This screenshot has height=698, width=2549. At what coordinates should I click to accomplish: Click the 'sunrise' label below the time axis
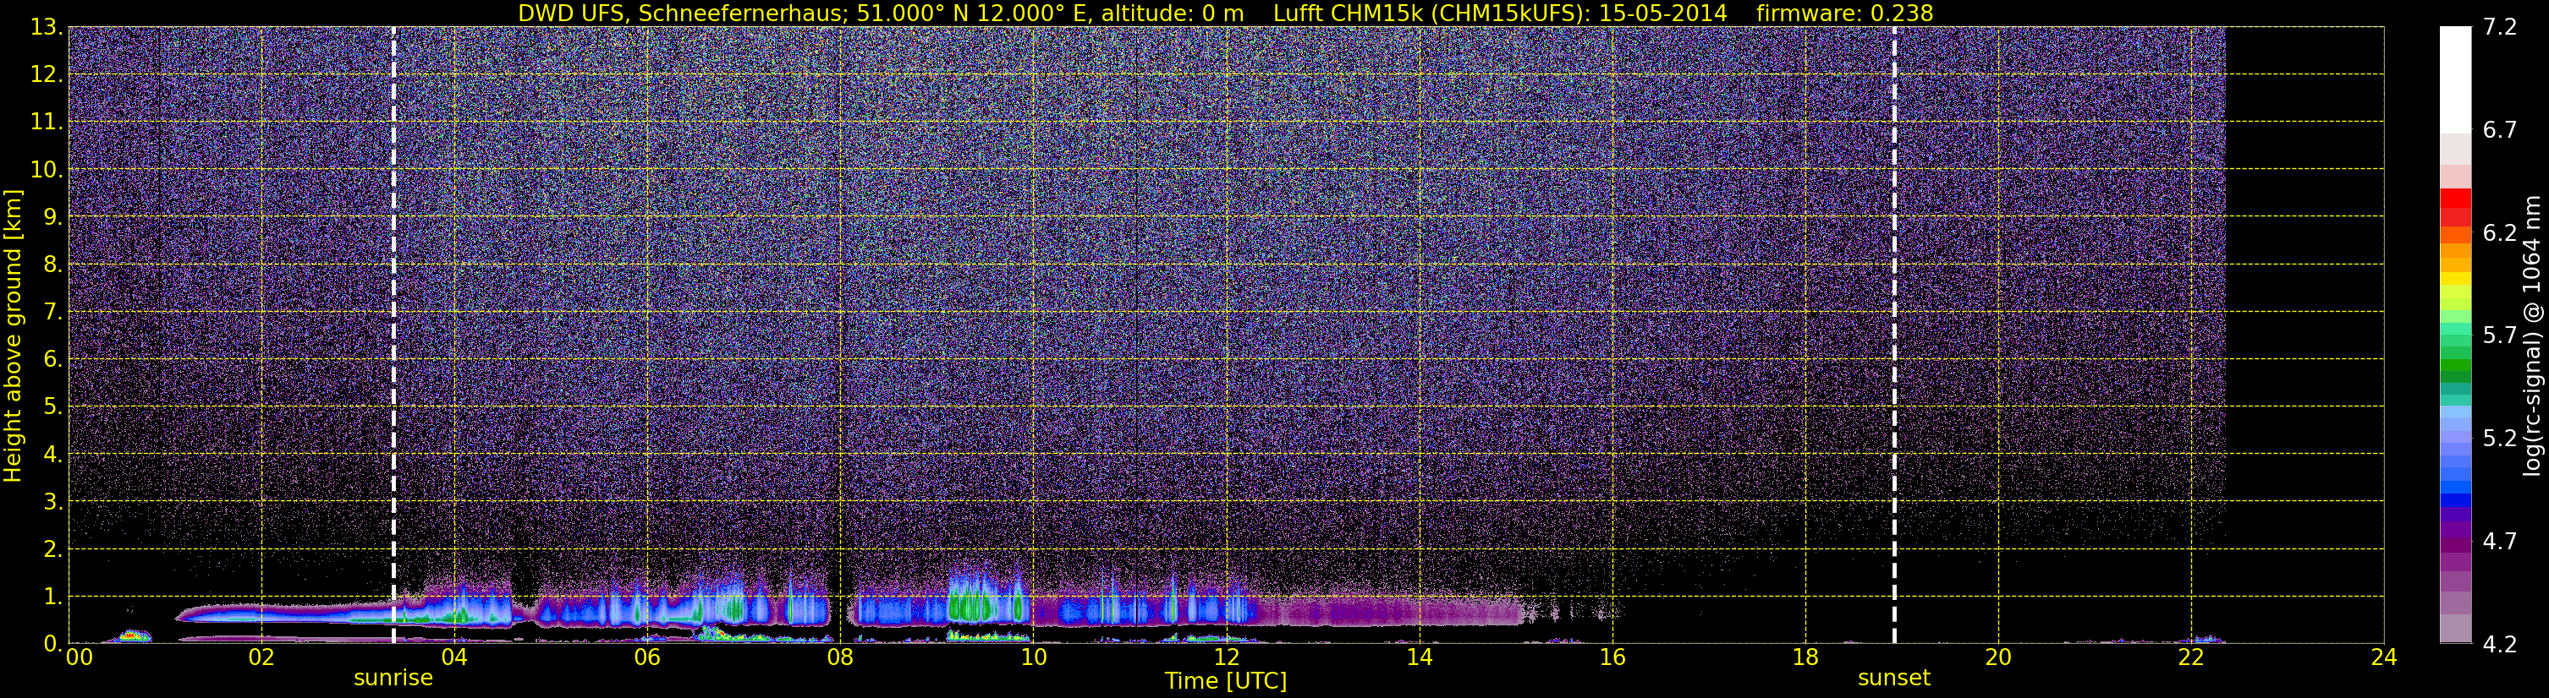[x=394, y=679]
